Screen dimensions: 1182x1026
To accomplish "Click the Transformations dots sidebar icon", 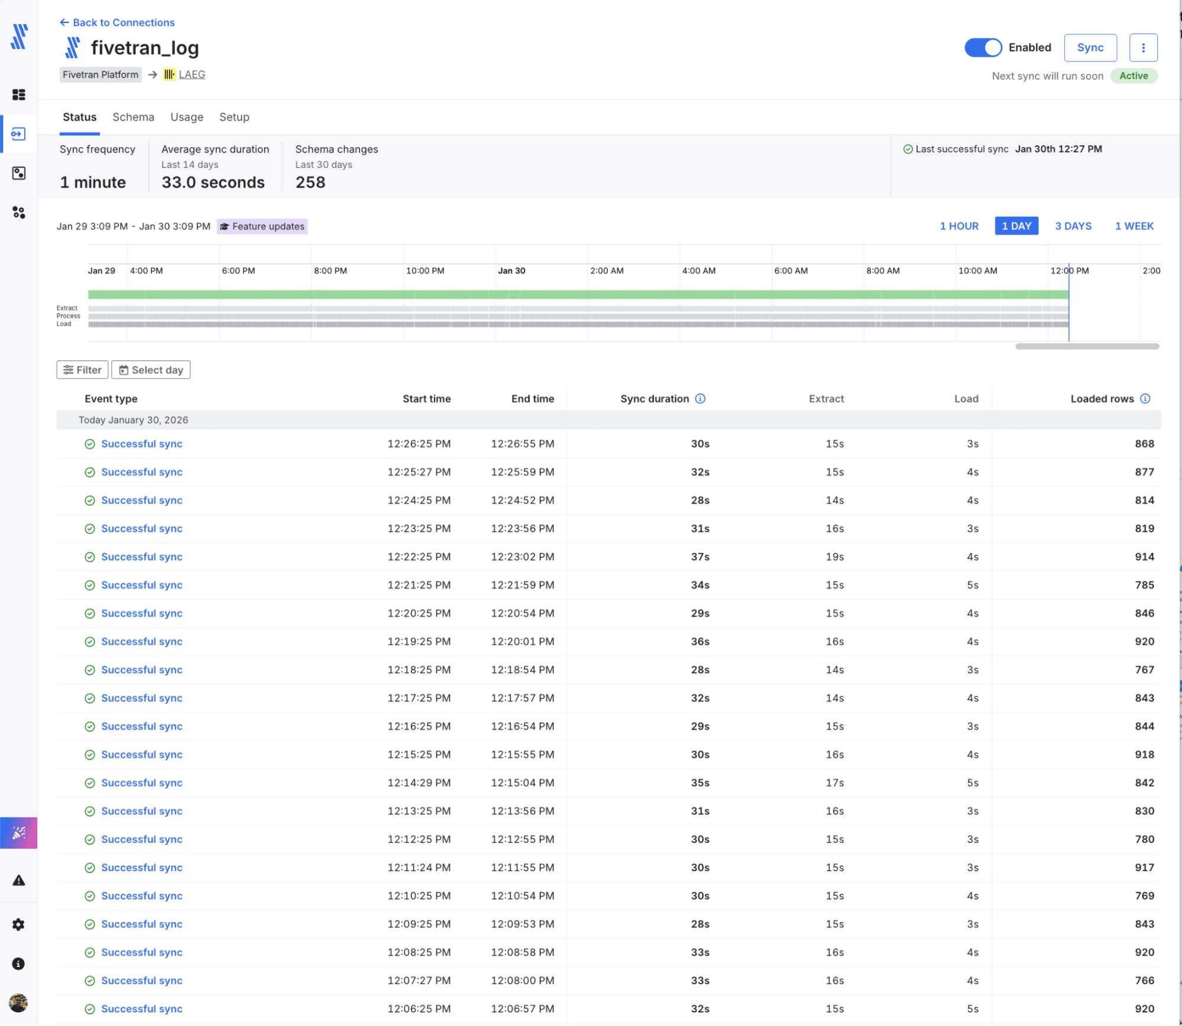I will click(18, 213).
